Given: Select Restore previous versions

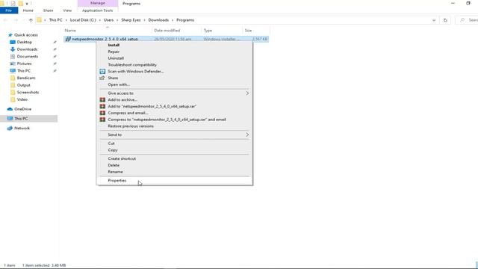Looking at the screenshot, I should pyautogui.click(x=131, y=126).
